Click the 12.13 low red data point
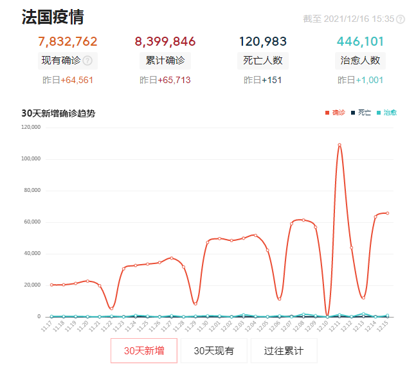 [x=363, y=298]
